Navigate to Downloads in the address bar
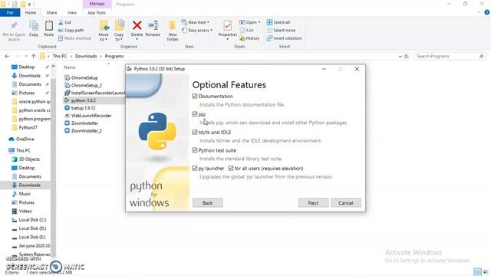Viewport: 491px width, 276px height. (86, 56)
